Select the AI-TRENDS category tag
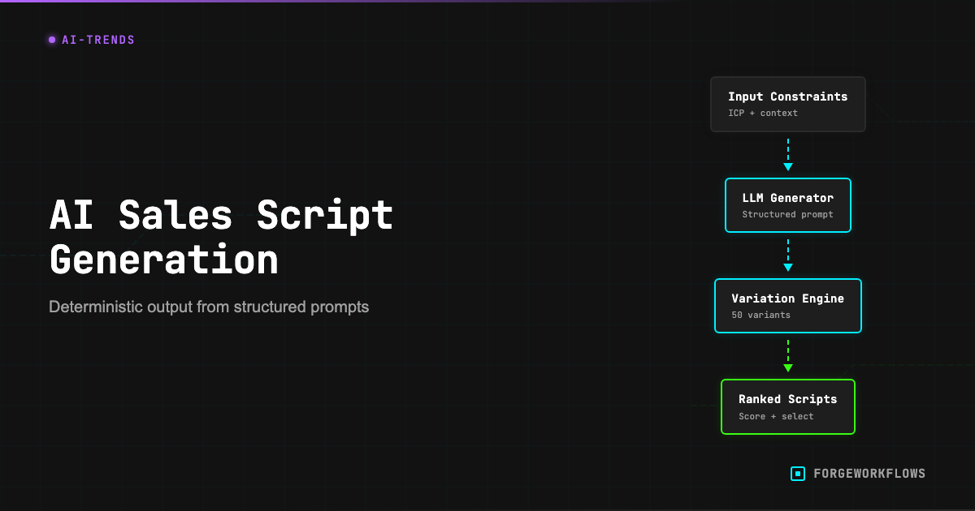This screenshot has height=511, width=975. [x=98, y=40]
